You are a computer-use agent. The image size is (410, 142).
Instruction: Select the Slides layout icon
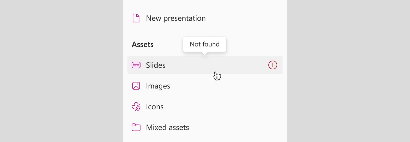click(136, 65)
